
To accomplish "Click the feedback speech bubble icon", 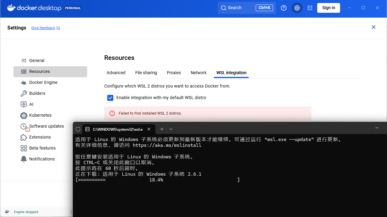I will click(x=58, y=28).
